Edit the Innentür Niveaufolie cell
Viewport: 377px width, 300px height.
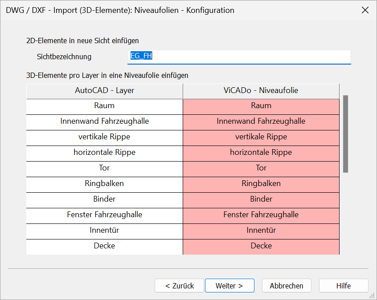click(261, 231)
